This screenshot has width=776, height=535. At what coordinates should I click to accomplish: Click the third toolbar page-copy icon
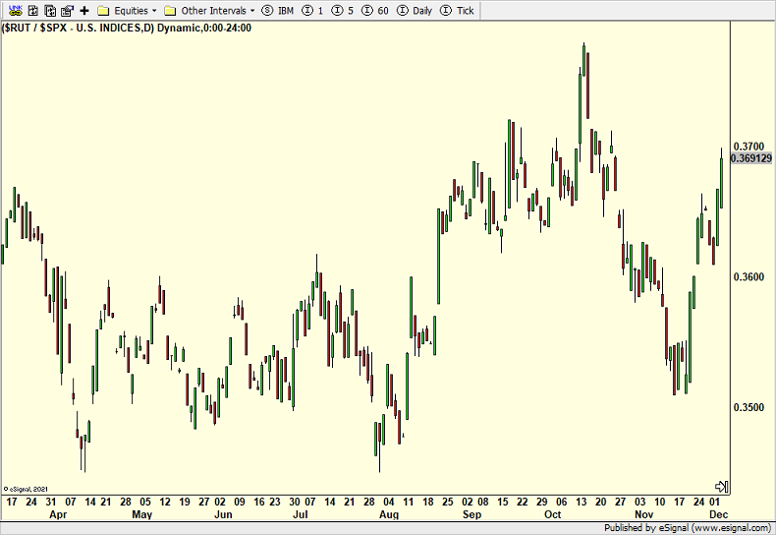click(x=48, y=10)
